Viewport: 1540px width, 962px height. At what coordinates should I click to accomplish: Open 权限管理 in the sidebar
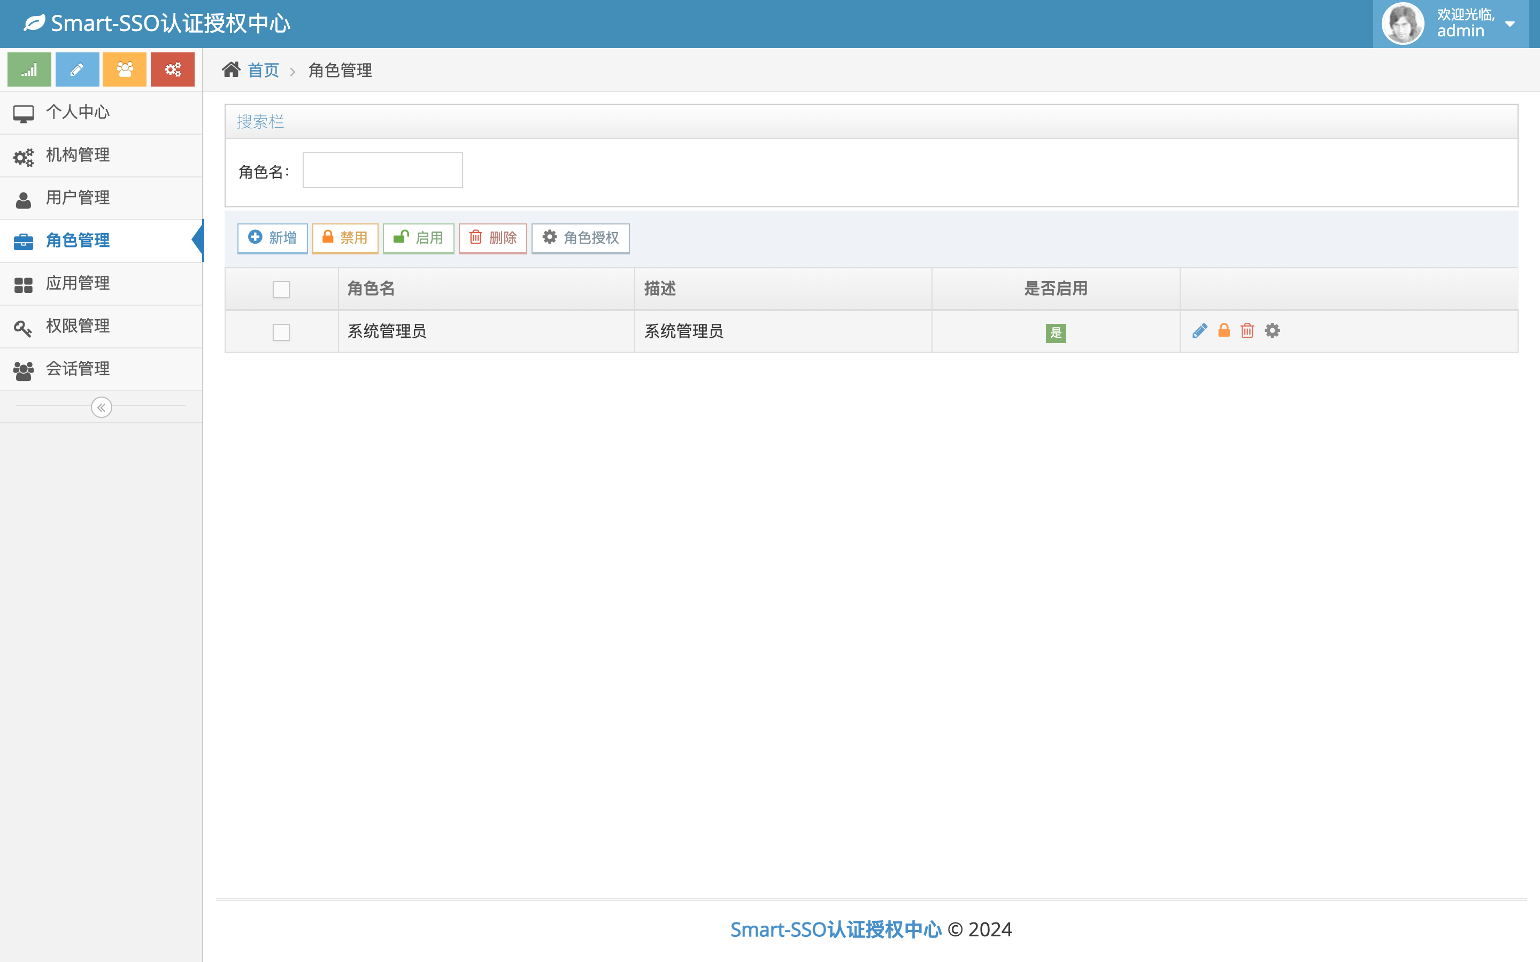[x=101, y=327]
